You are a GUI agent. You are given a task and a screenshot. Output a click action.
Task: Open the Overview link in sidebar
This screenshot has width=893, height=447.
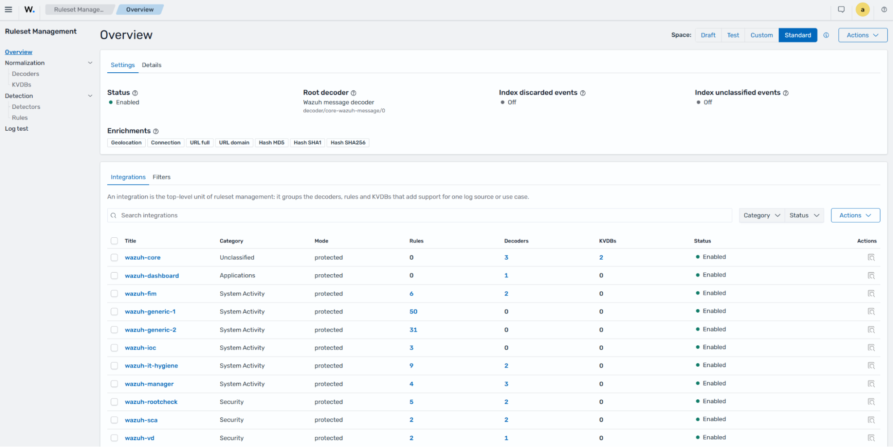(x=18, y=52)
